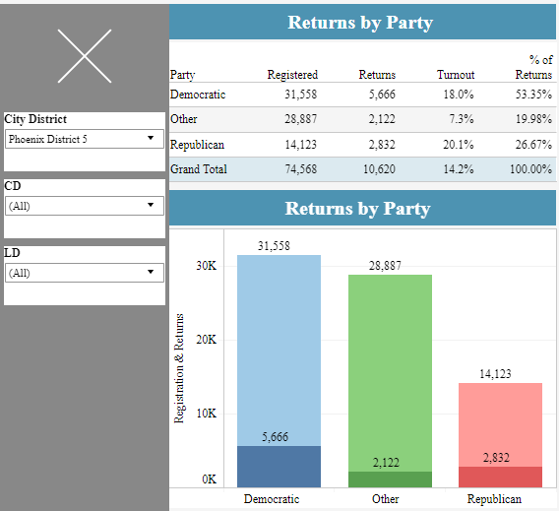Click the Party column header
The height and width of the screenshot is (511, 559).
[182, 75]
